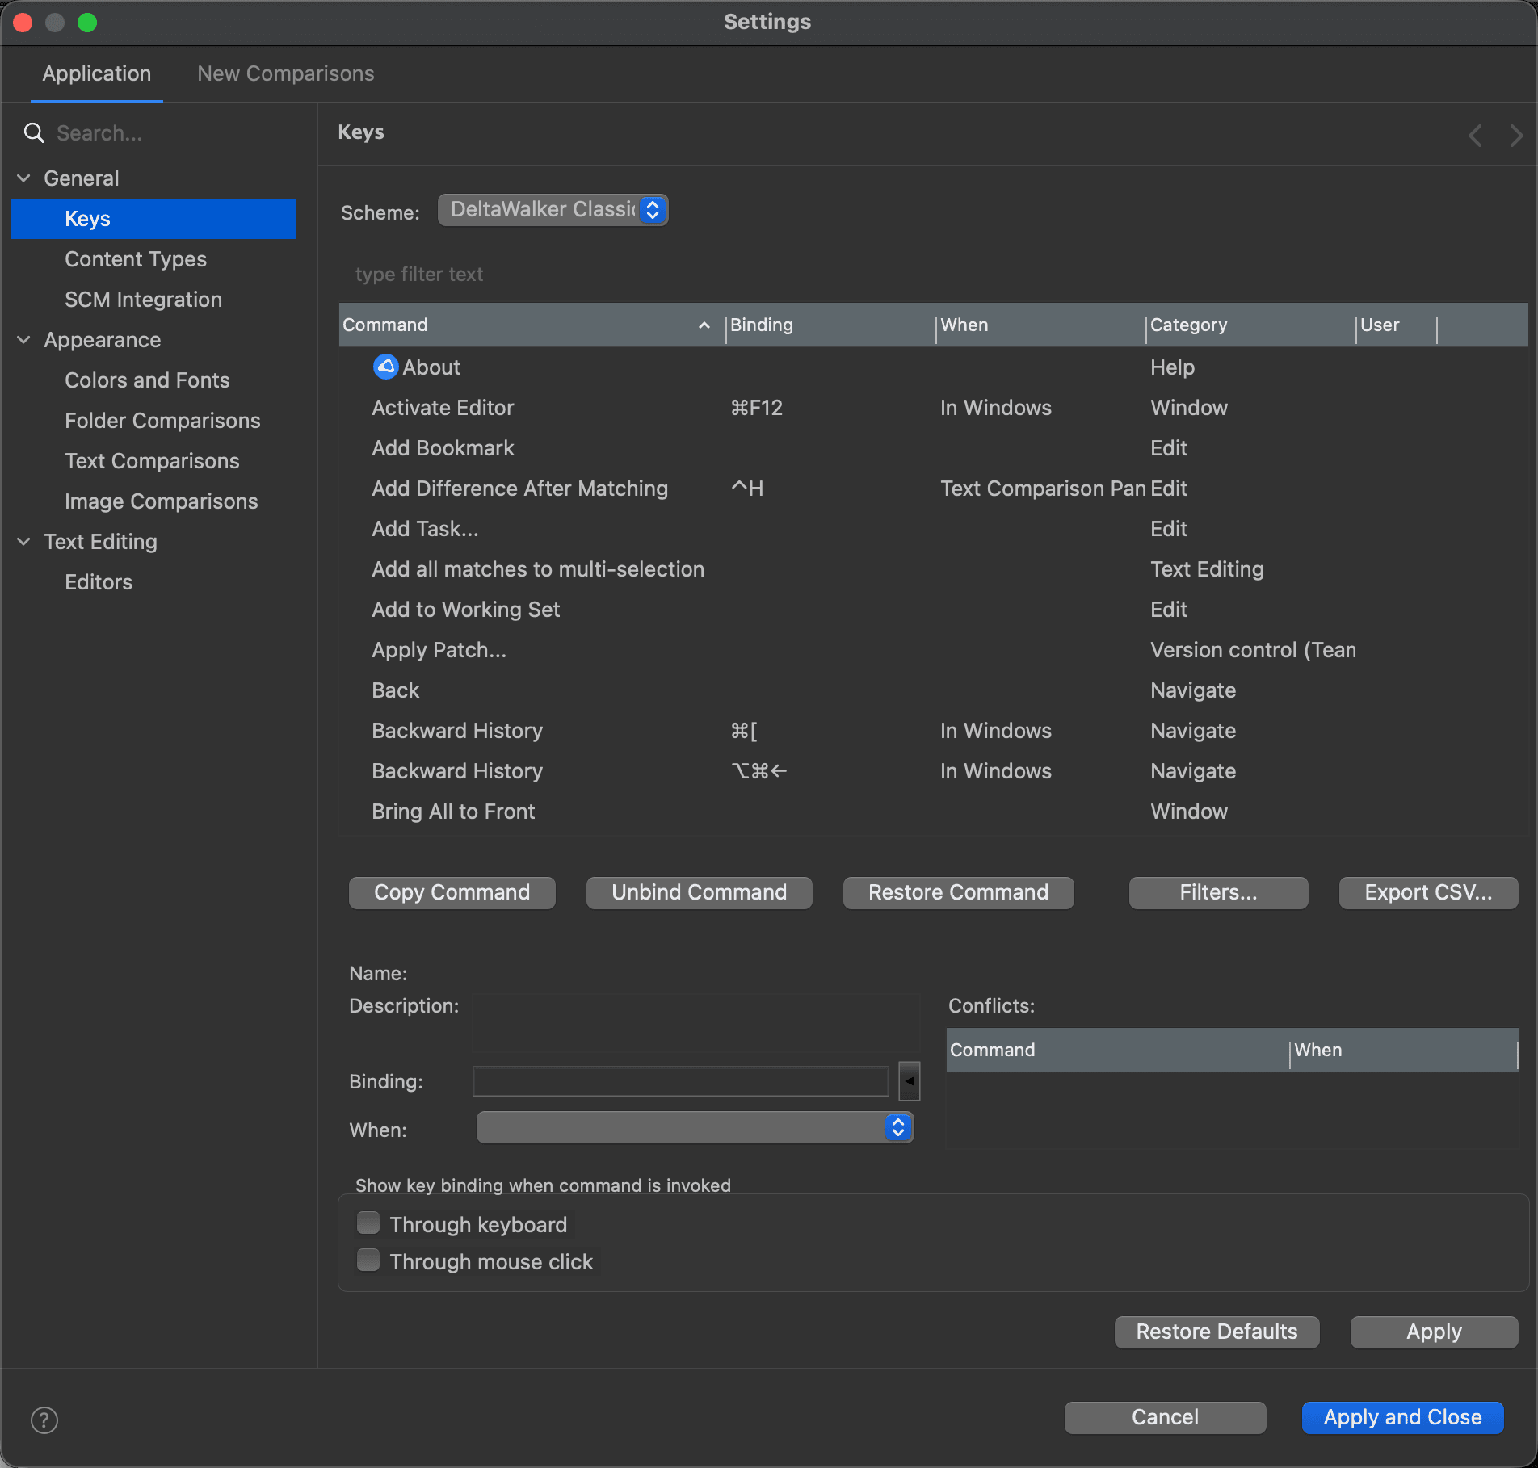Viewport: 1538px width, 1468px height.
Task: Enable Through keyboard checkbox
Action: click(368, 1223)
